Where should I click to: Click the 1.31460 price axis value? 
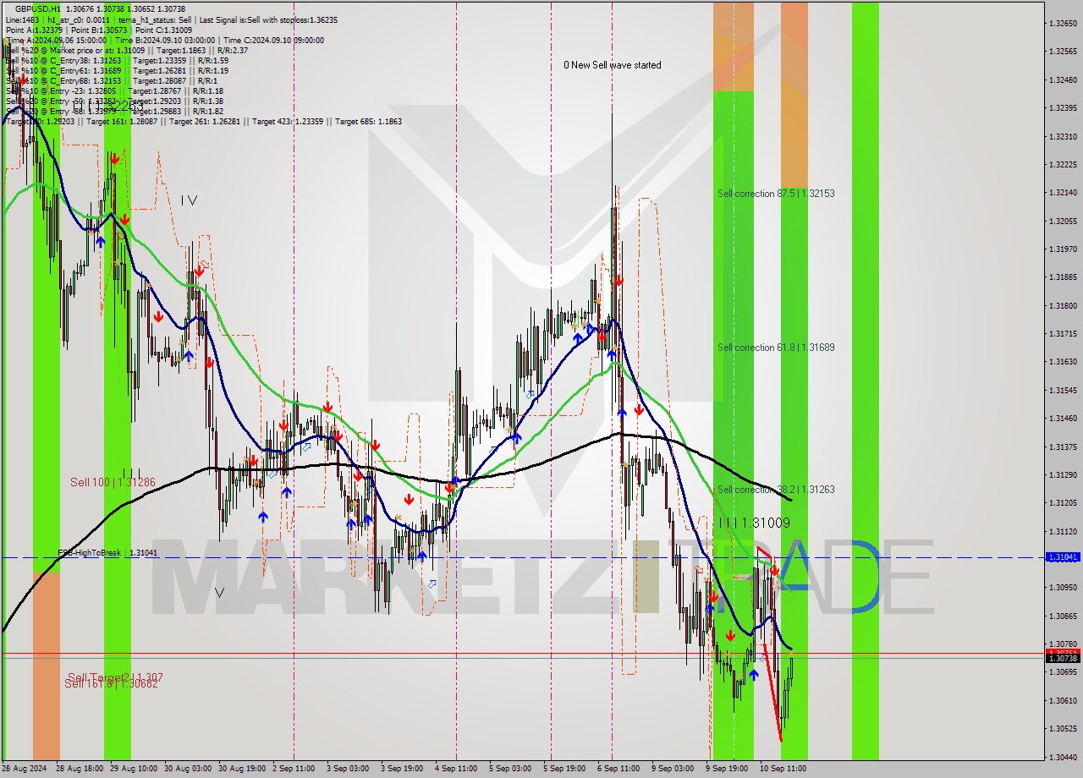pos(1062,419)
